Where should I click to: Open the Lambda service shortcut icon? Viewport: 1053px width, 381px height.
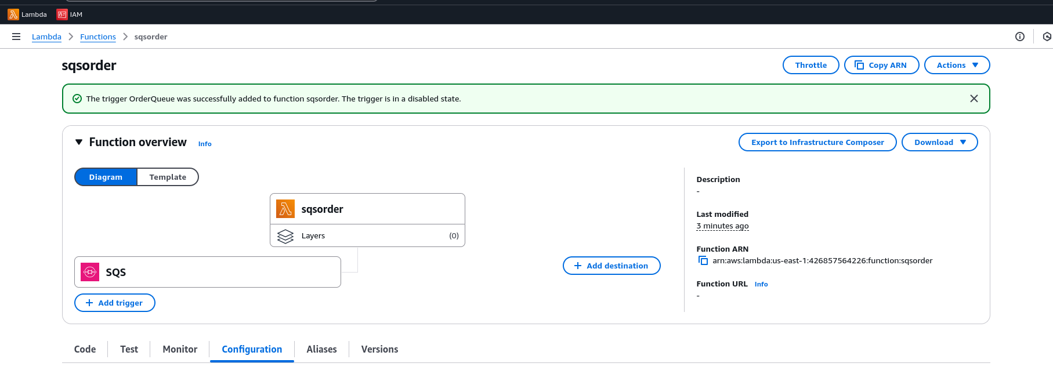pyautogui.click(x=13, y=14)
